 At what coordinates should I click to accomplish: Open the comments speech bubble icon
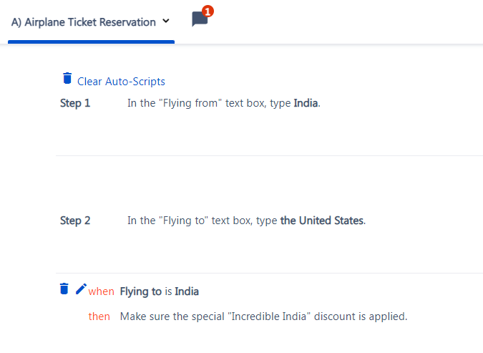pos(200,19)
